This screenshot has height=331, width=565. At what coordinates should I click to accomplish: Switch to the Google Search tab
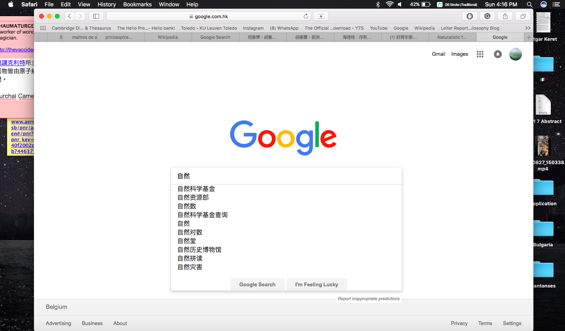[x=215, y=37]
